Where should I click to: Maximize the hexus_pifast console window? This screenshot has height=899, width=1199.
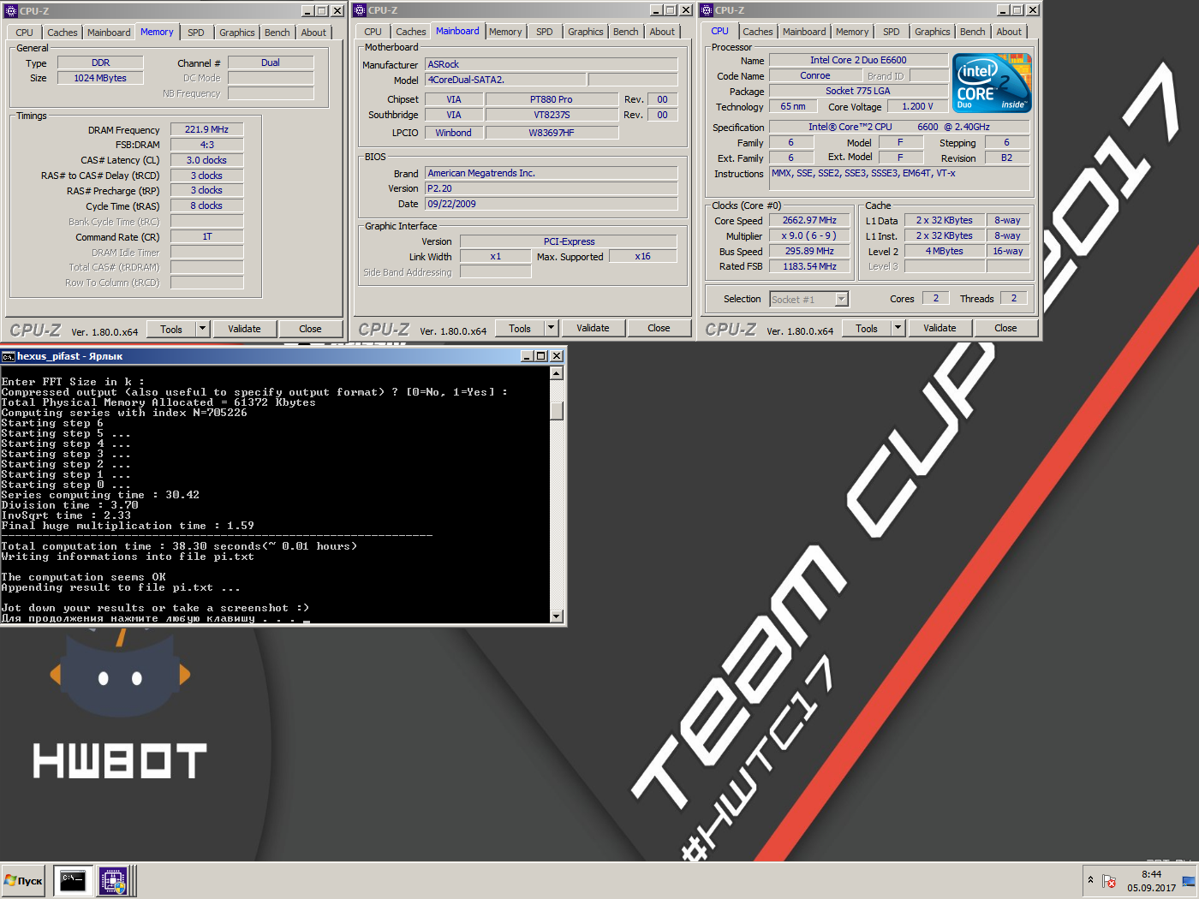click(x=540, y=356)
